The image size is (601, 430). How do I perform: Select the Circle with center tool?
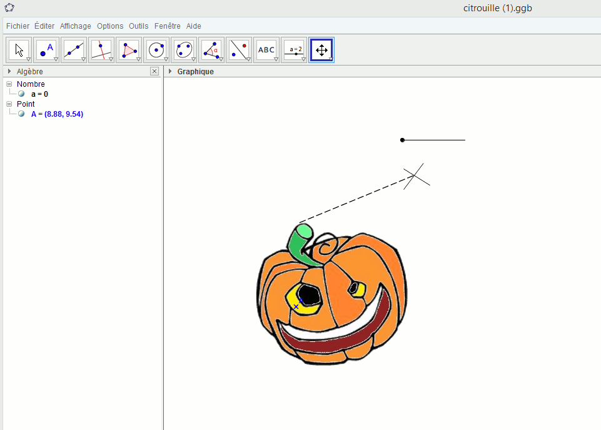[x=156, y=50]
